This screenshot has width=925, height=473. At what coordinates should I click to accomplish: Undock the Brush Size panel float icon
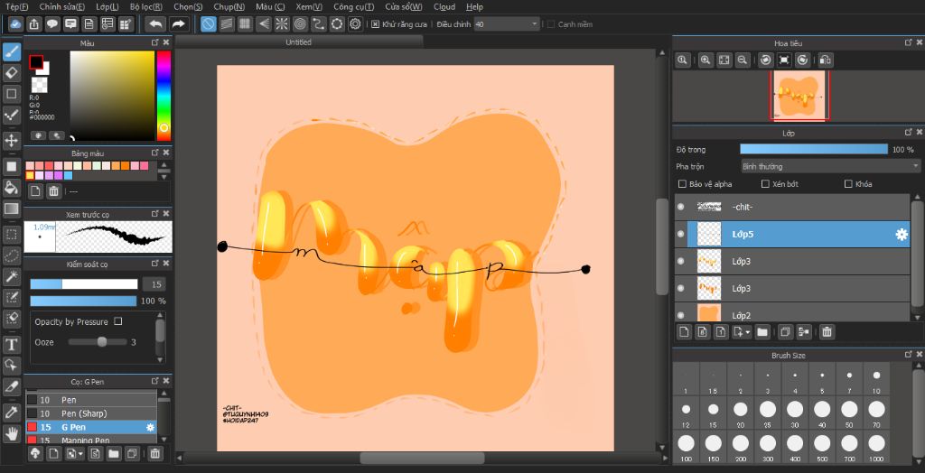coord(909,355)
